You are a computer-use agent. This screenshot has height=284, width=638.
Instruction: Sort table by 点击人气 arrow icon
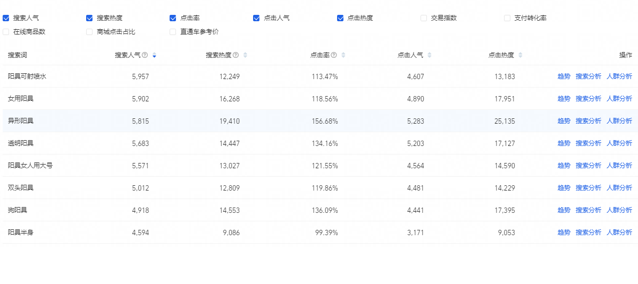coord(430,55)
